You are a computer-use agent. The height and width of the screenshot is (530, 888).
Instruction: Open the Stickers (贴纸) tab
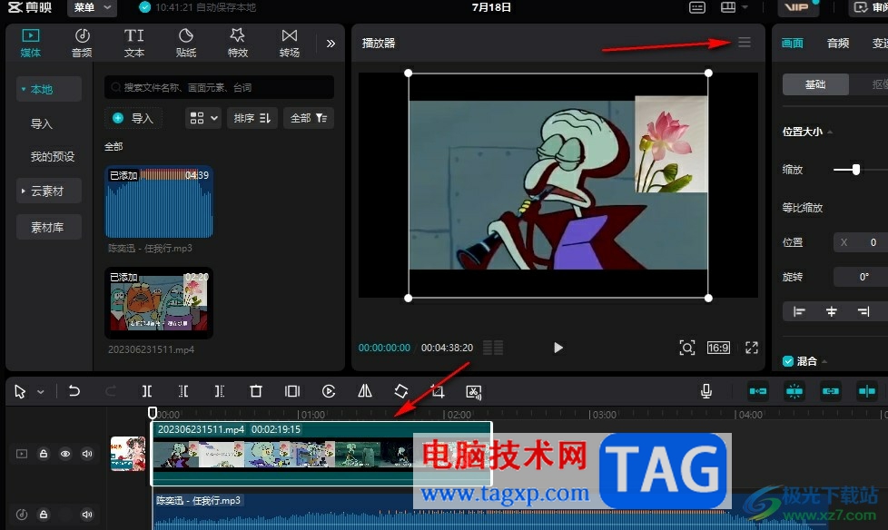(x=186, y=43)
